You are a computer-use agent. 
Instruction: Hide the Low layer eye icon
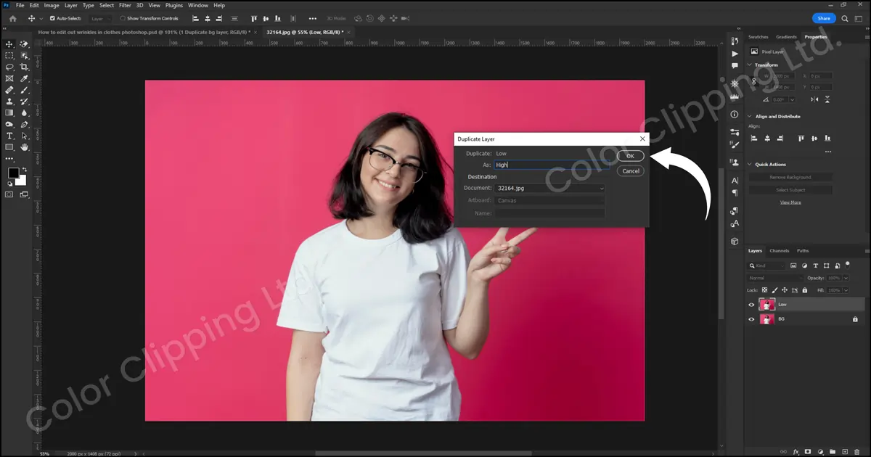click(x=751, y=305)
